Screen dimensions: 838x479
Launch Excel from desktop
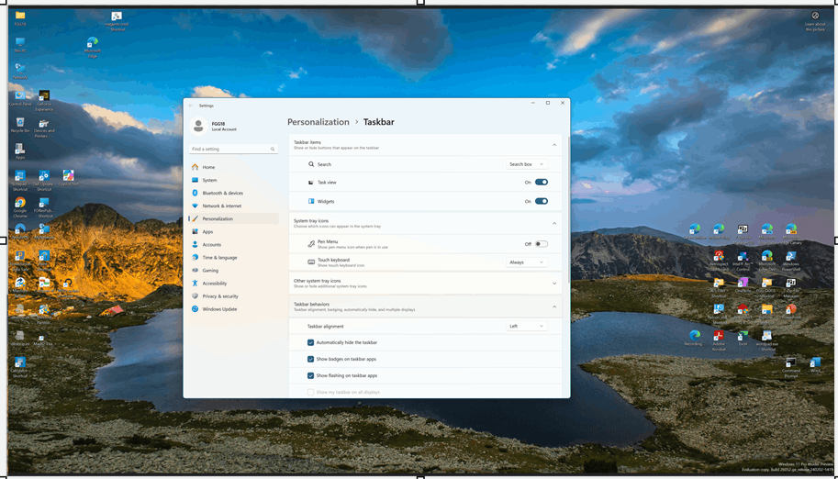[743, 338]
